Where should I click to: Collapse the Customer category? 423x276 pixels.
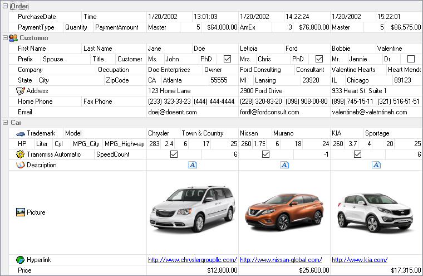(5, 38)
